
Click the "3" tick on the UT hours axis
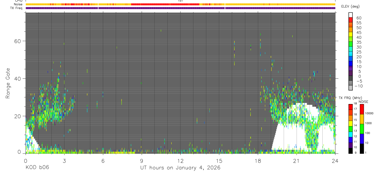(x=64, y=160)
